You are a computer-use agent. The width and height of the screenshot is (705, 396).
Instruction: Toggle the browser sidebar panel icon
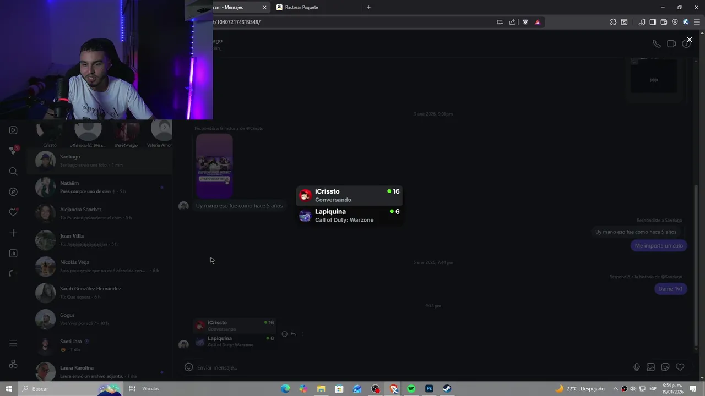pos(653,22)
